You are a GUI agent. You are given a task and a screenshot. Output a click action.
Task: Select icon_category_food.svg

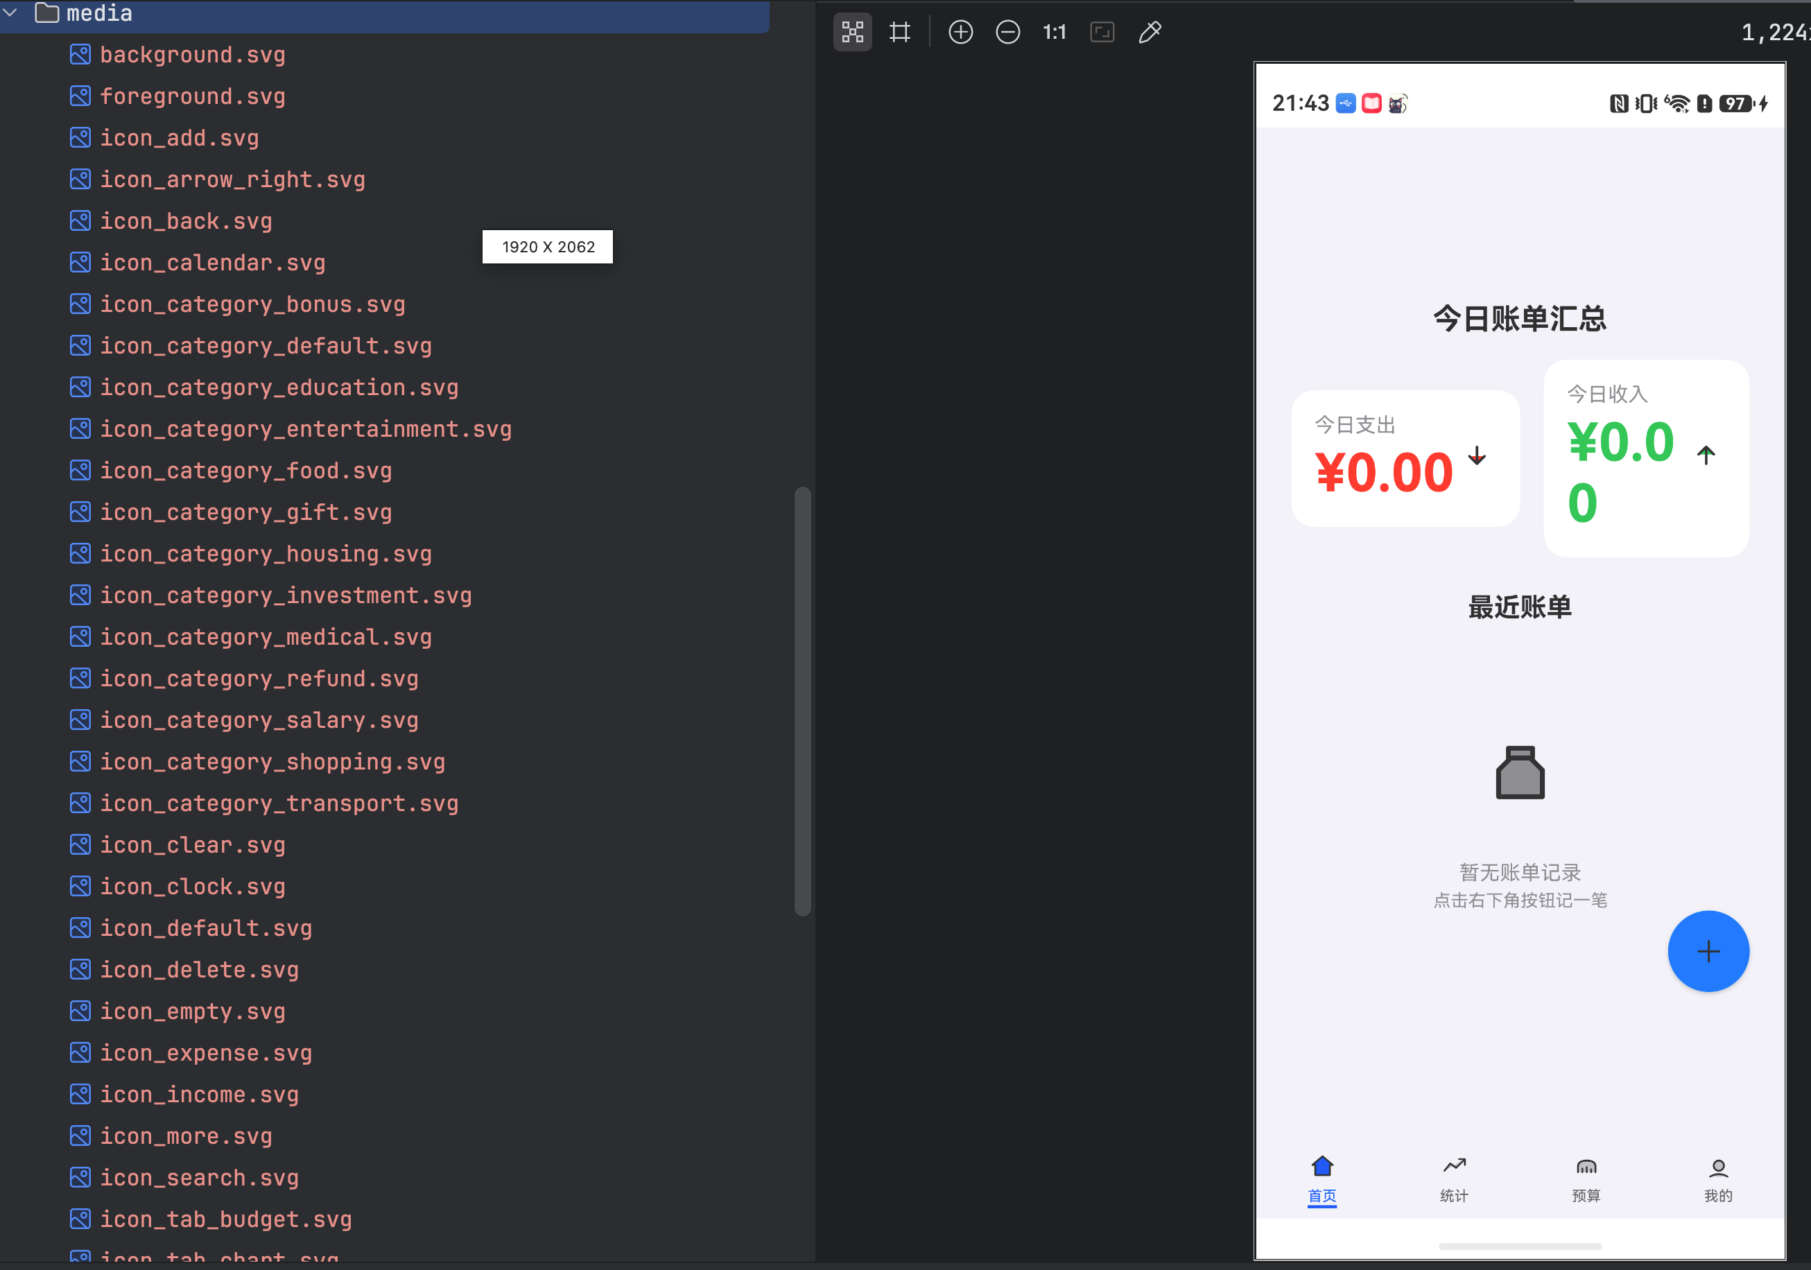pos(245,471)
